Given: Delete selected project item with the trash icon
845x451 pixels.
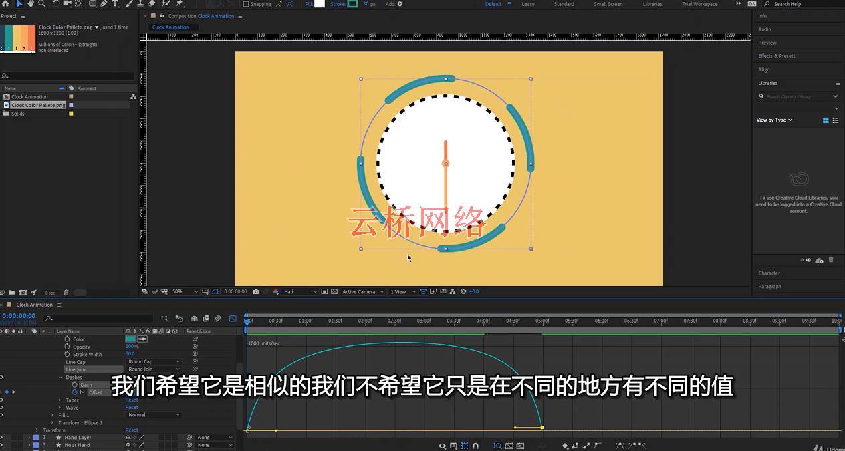Looking at the screenshot, I should 66,293.
